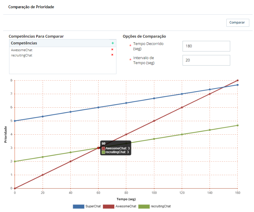Click the Prioridade axis label
254x212 pixels.
click(x=6, y=134)
